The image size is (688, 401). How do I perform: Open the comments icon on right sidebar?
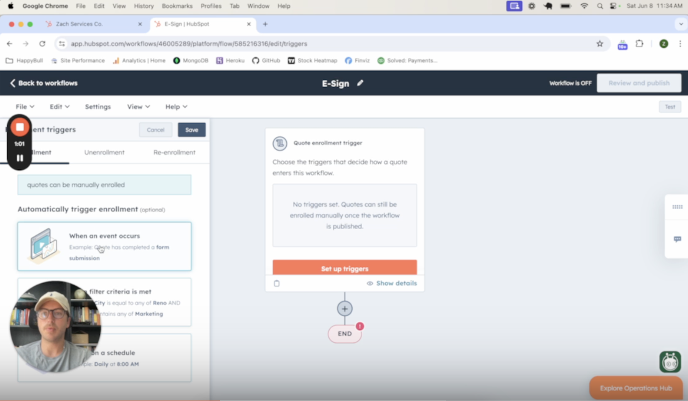[x=677, y=239]
